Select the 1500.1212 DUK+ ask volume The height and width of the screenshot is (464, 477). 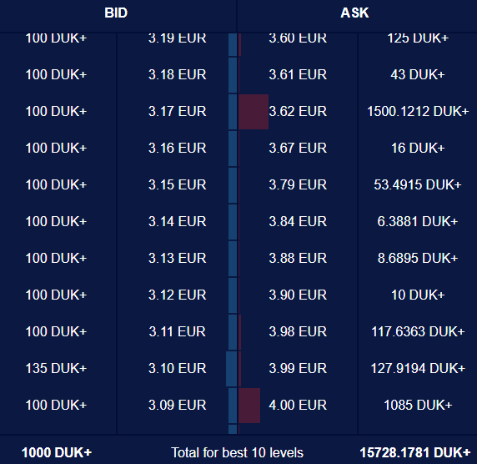point(418,112)
